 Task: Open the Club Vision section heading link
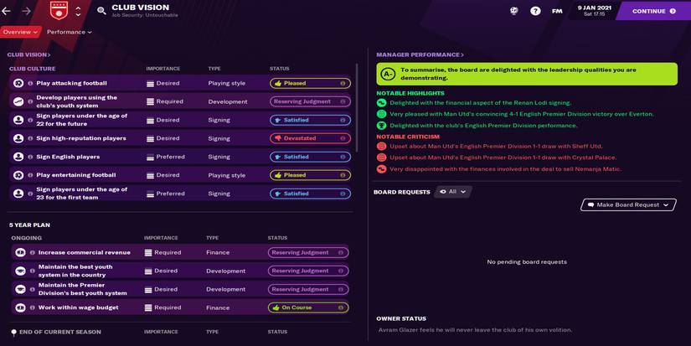28,54
